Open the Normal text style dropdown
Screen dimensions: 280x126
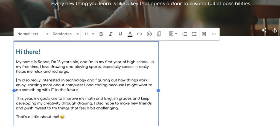tap(33, 34)
